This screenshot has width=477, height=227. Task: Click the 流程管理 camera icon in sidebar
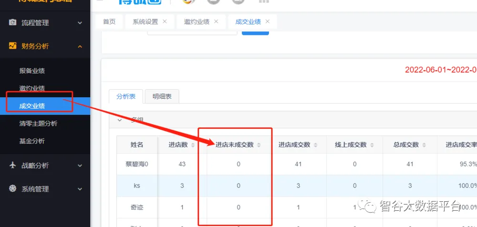point(13,22)
